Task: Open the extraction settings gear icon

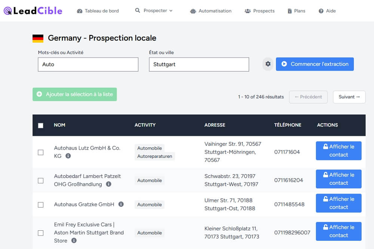Action: (268, 64)
